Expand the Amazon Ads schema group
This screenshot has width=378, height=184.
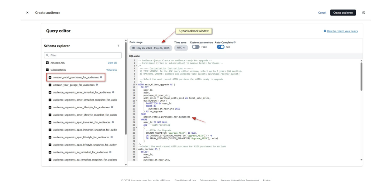(48, 63)
